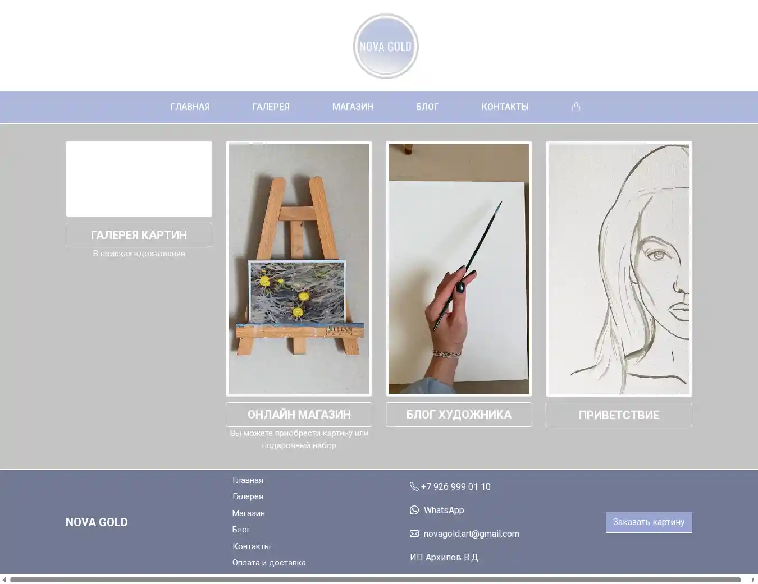
Task: Click the phone icon in footer
Action: tap(414, 486)
